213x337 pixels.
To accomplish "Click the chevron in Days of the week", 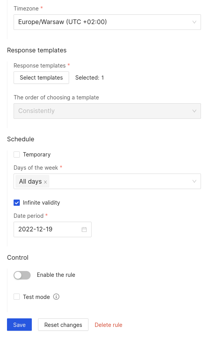I will (x=194, y=181).
